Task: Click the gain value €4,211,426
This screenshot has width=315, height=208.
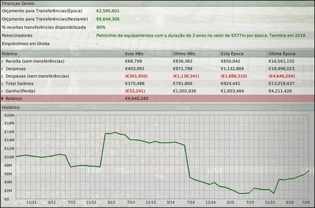Action: click(x=280, y=91)
